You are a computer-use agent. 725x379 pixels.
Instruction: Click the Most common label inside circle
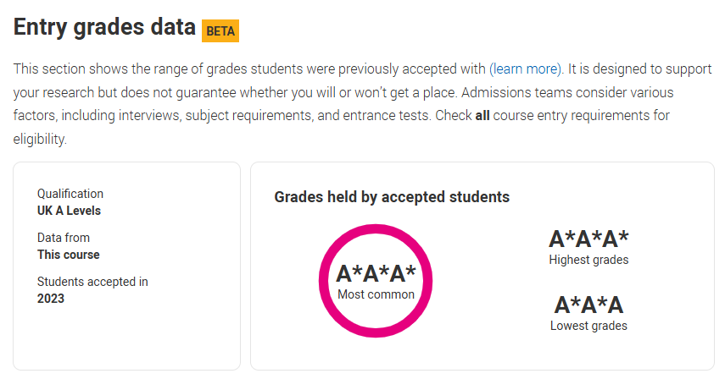[376, 294]
